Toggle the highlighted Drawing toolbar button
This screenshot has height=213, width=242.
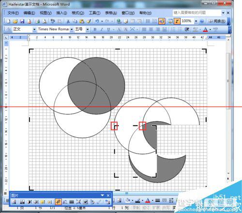pyautogui.click(x=162, y=21)
